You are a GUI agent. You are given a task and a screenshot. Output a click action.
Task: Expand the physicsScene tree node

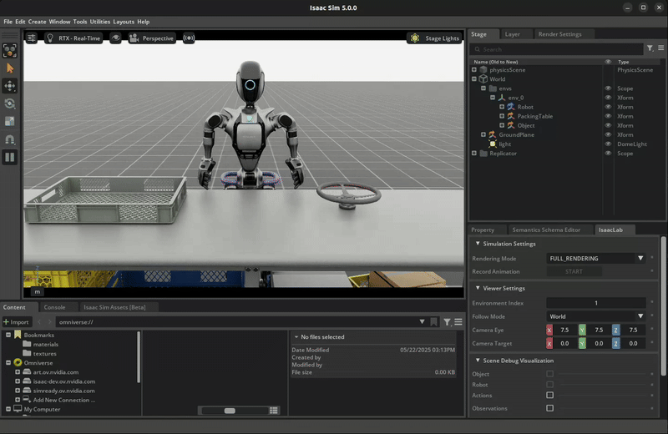point(474,69)
